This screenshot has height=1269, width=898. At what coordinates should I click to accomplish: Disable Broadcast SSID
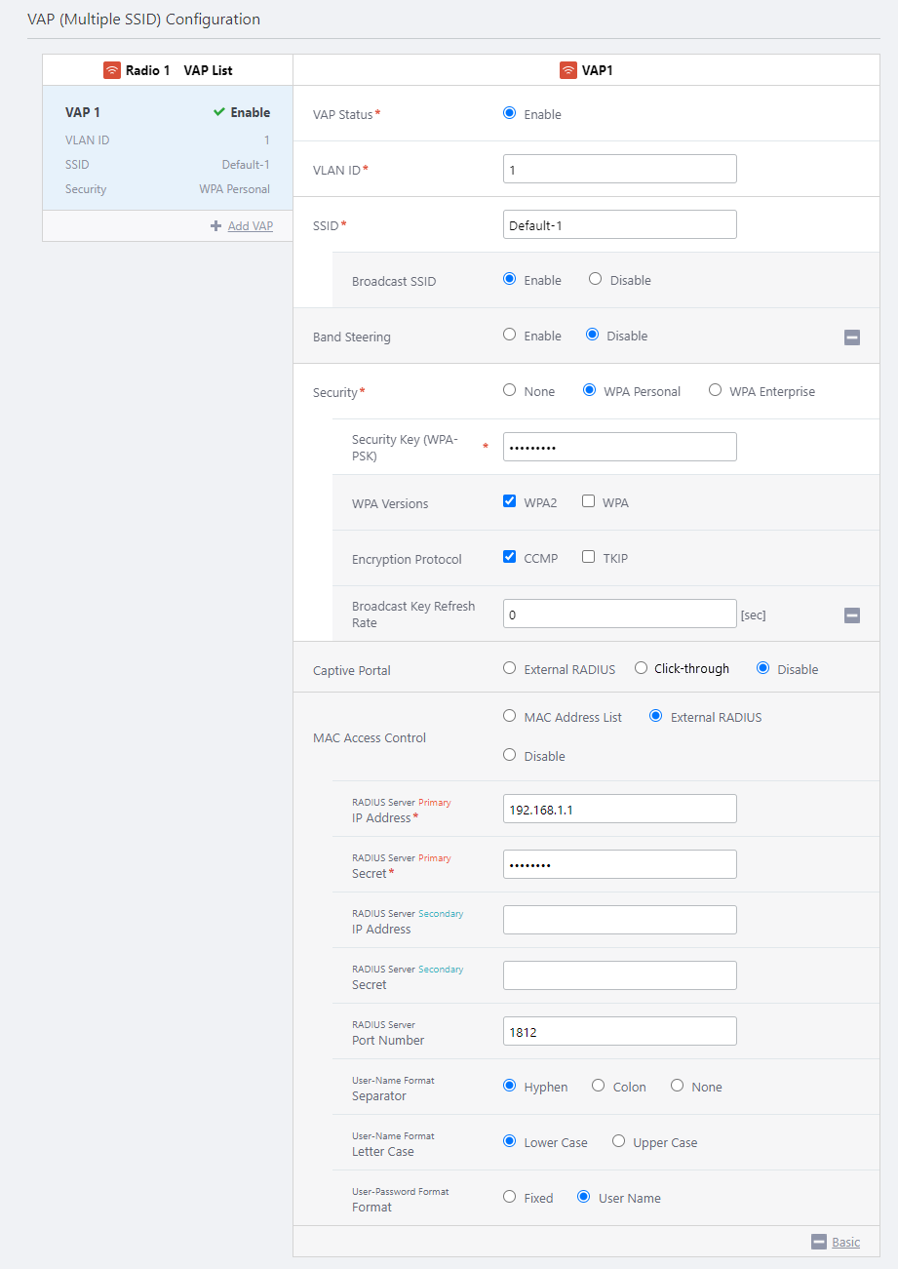coord(595,279)
